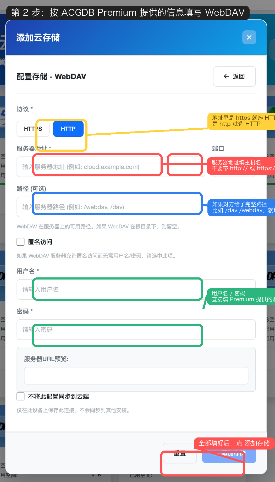Click the 匿名访问 label text
Screen dimensions: 275x482
point(40,242)
